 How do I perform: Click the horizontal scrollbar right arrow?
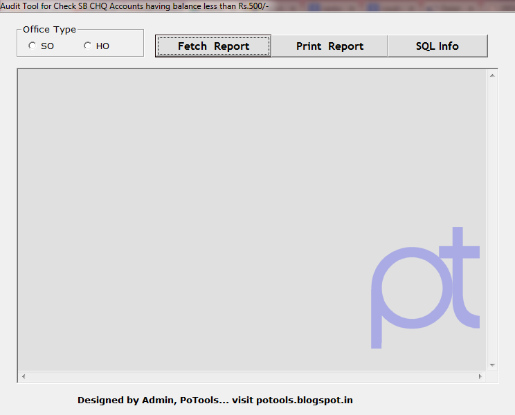point(480,377)
